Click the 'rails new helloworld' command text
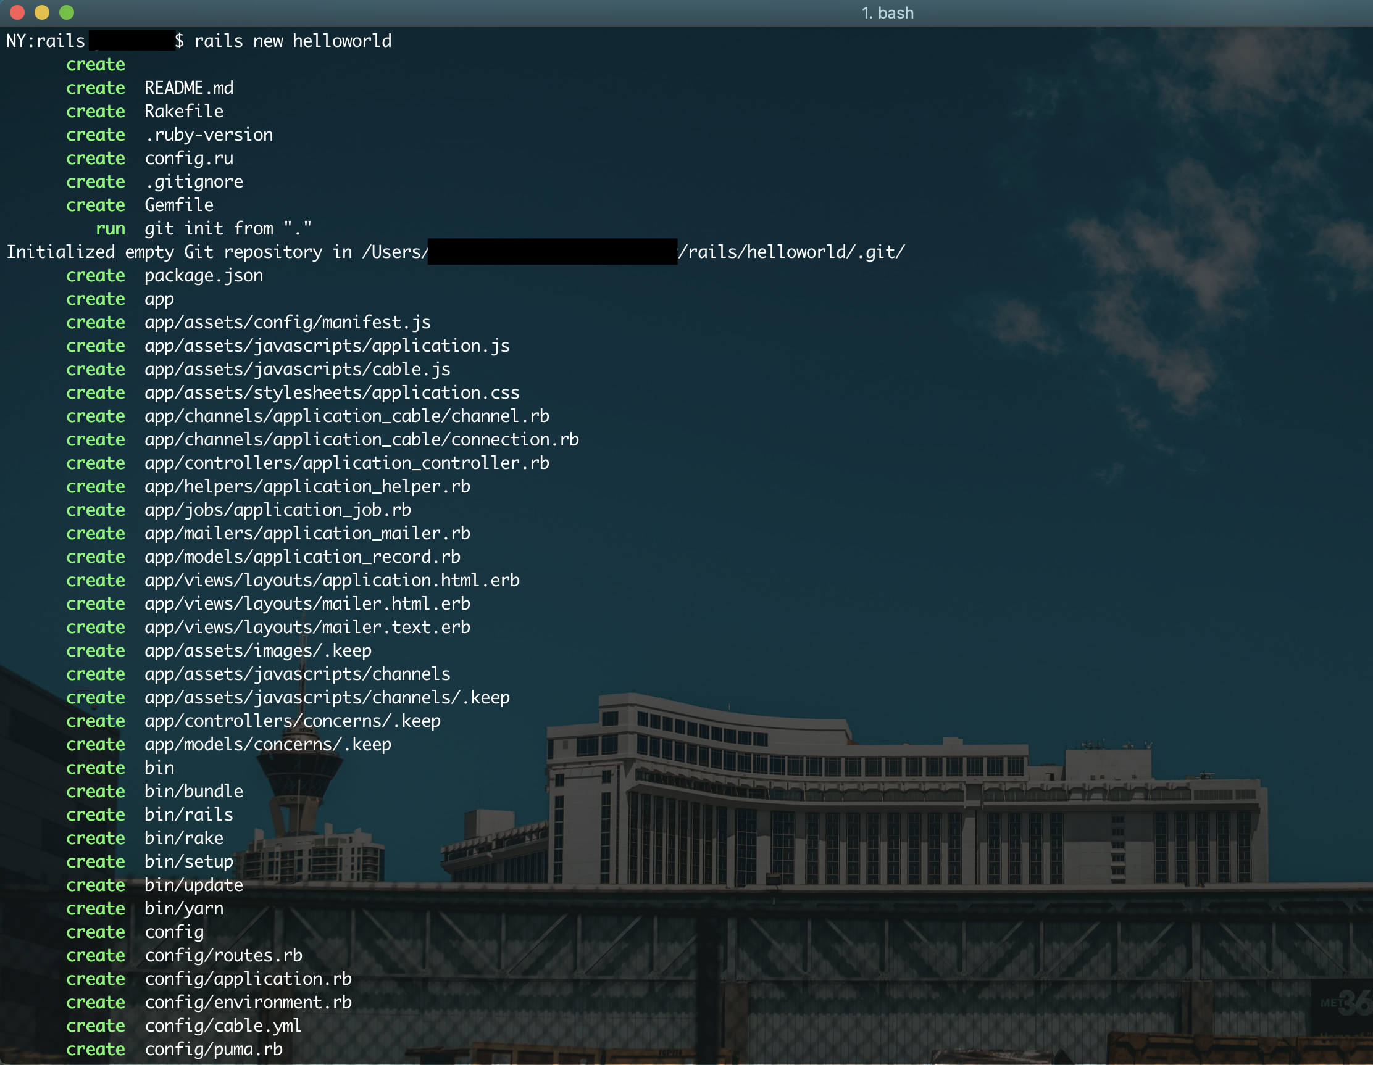Image resolution: width=1373 pixels, height=1065 pixels. 293,41
